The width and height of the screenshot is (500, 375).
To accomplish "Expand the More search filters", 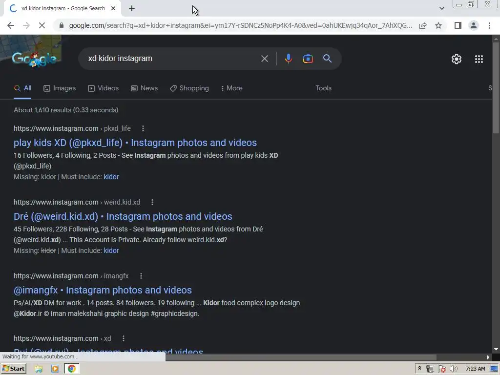I will tap(232, 88).
